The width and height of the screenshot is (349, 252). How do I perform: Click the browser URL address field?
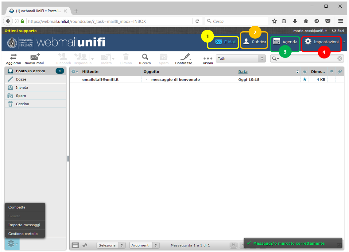point(109,21)
